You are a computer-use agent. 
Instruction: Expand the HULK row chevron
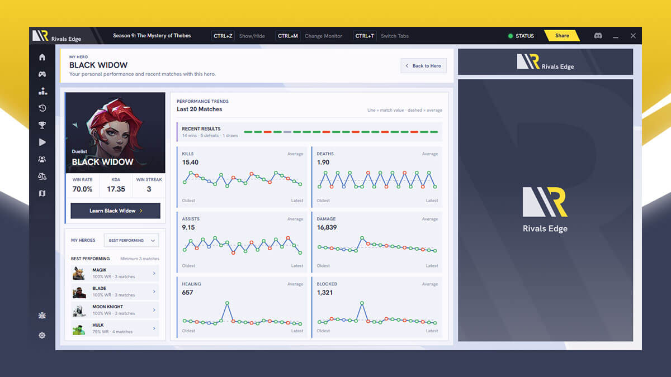tap(154, 328)
